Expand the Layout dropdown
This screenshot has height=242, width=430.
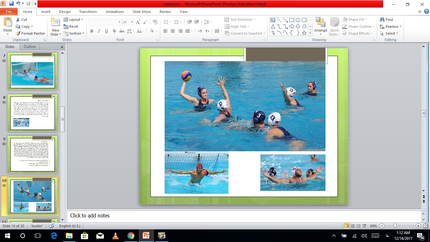73,20
